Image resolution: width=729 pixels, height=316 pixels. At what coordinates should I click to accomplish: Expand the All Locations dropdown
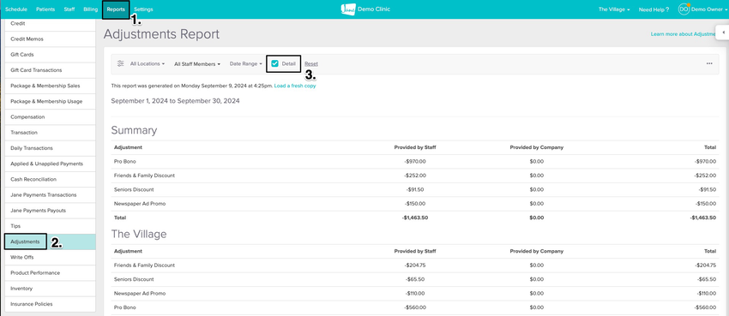click(x=148, y=63)
